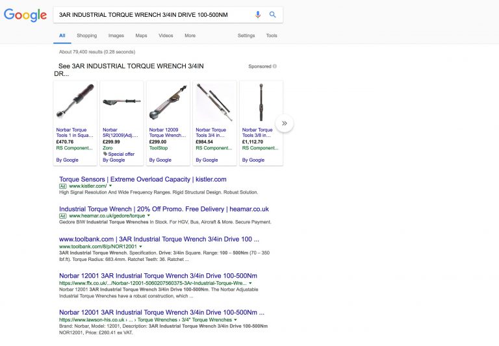The height and width of the screenshot is (346, 499).
Task: Click the voice search microphone icon
Action: click(x=258, y=15)
